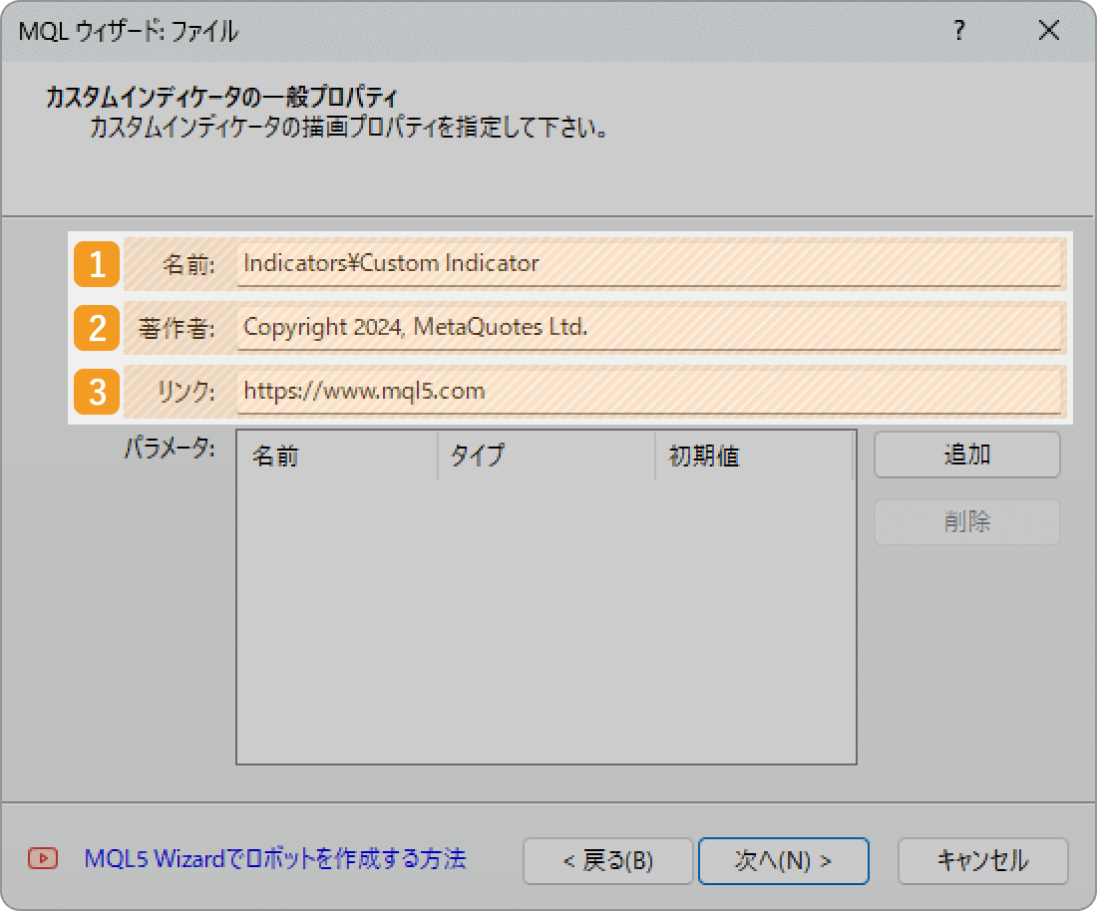1097x911 pixels.
Task: Close the MQL Wizard dialog
Action: pos(1049,30)
